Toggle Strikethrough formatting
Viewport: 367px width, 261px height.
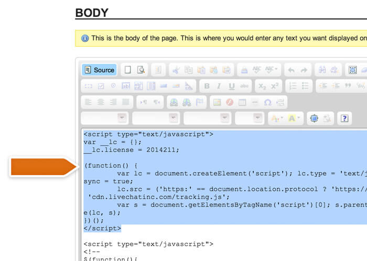(244, 86)
